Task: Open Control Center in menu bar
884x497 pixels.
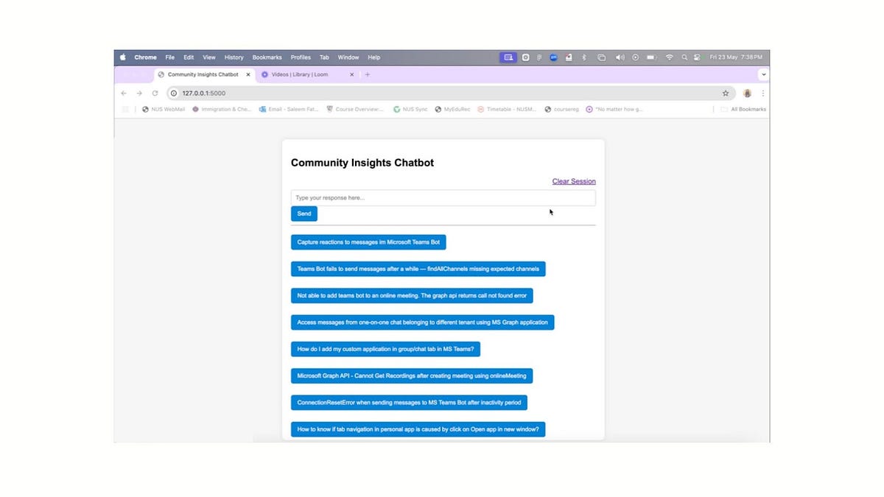Action: 697,57
